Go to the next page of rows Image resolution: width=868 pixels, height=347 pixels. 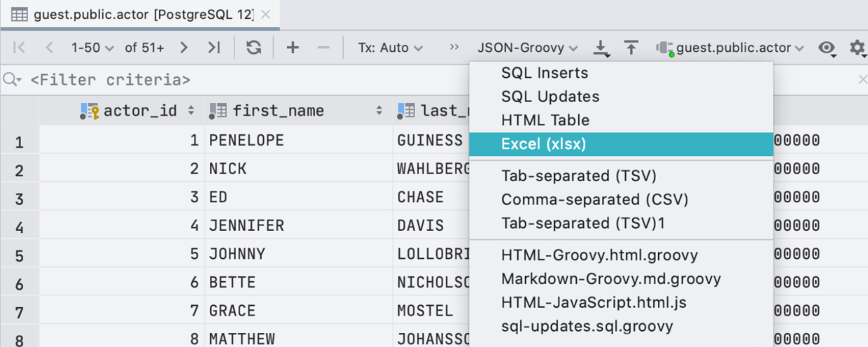[x=183, y=48]
